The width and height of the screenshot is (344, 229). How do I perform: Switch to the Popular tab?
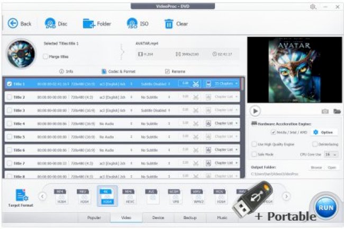coord(94,217)
